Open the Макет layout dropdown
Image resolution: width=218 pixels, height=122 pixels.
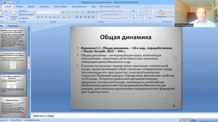coord(24,11)
